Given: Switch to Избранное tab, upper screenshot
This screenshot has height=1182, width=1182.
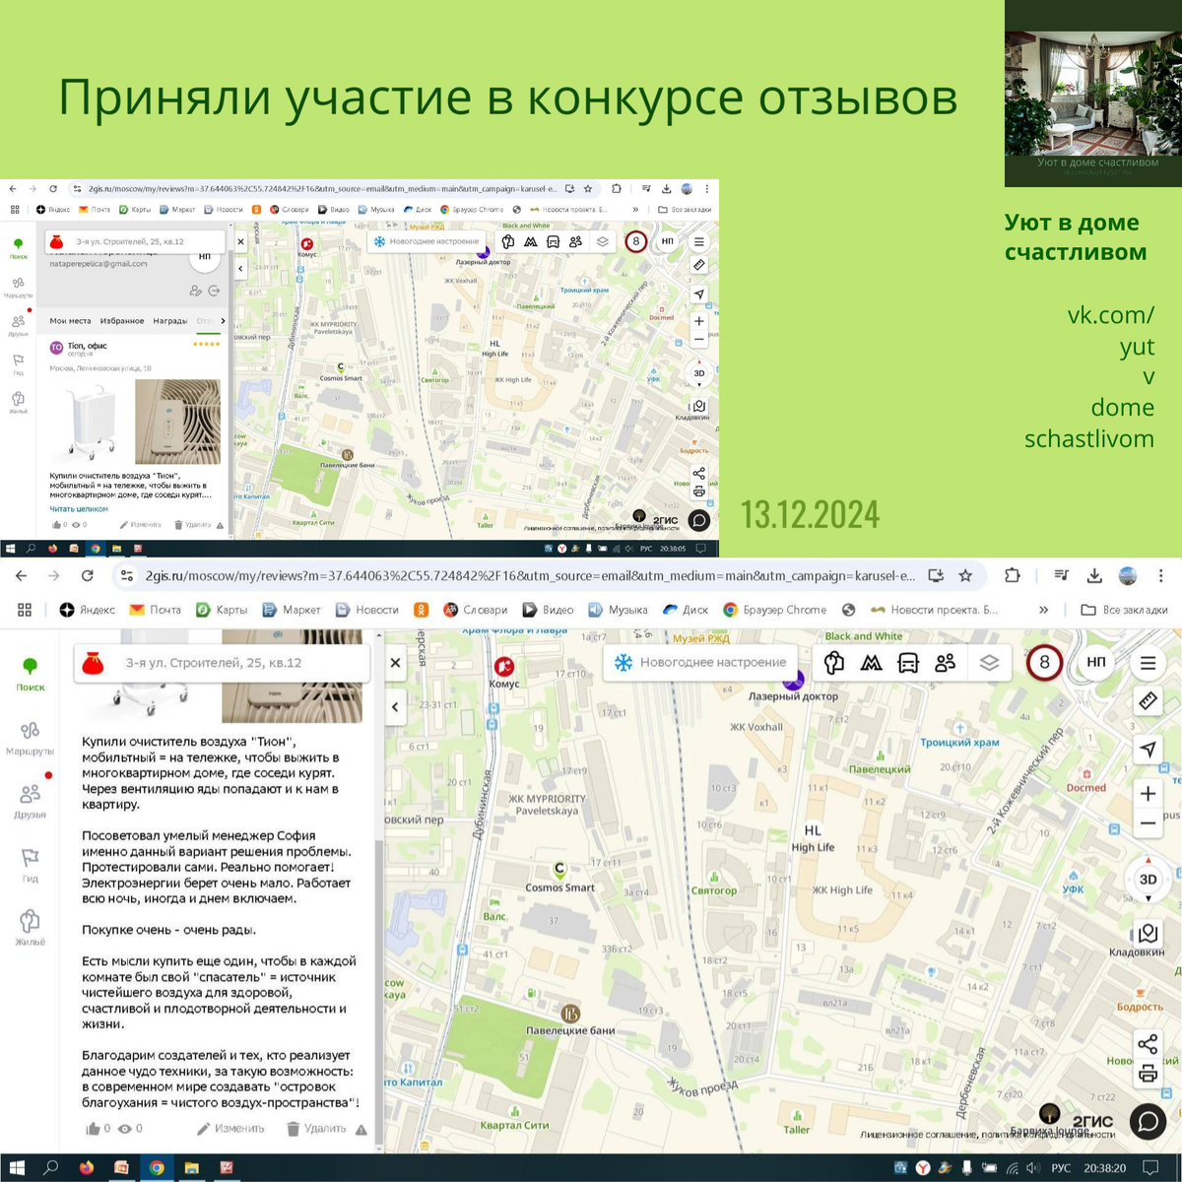Looking at the screenshot, I should [x=122, y=321].
